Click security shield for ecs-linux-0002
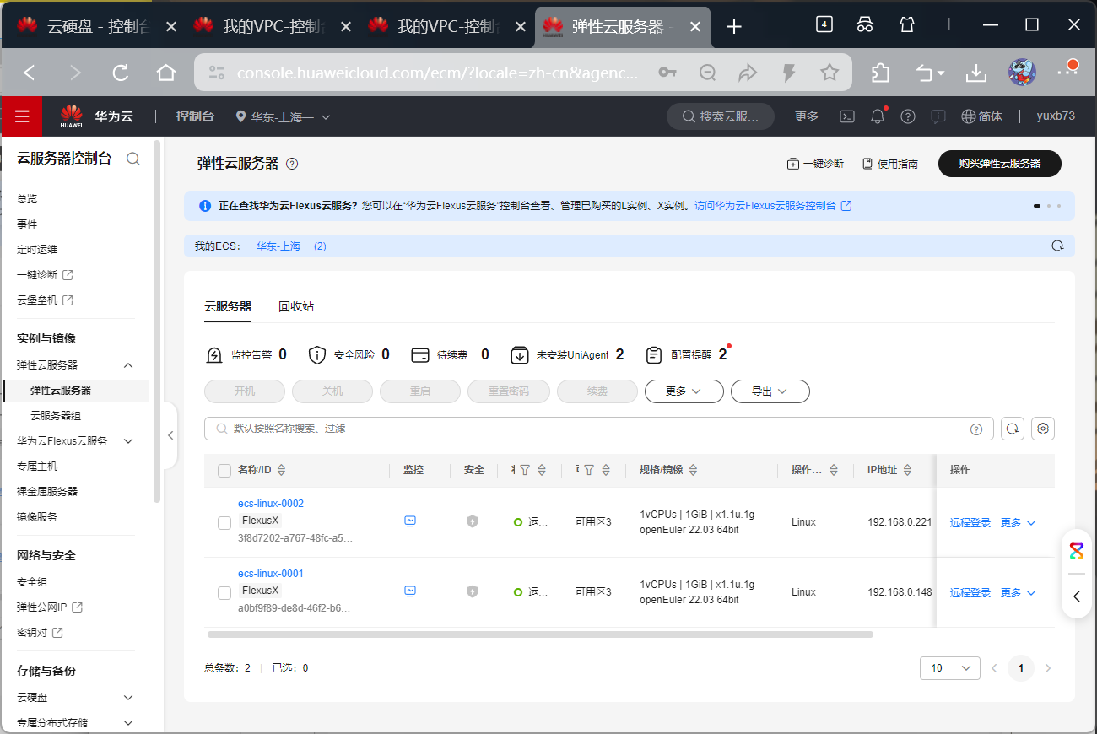This screenshot has width=1097, height=734. pos(473,521)
